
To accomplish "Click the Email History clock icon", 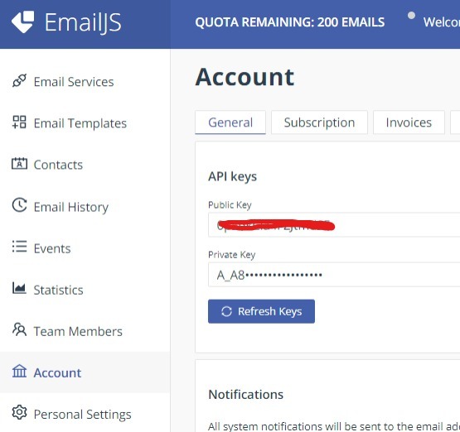I will pos(19,205).
